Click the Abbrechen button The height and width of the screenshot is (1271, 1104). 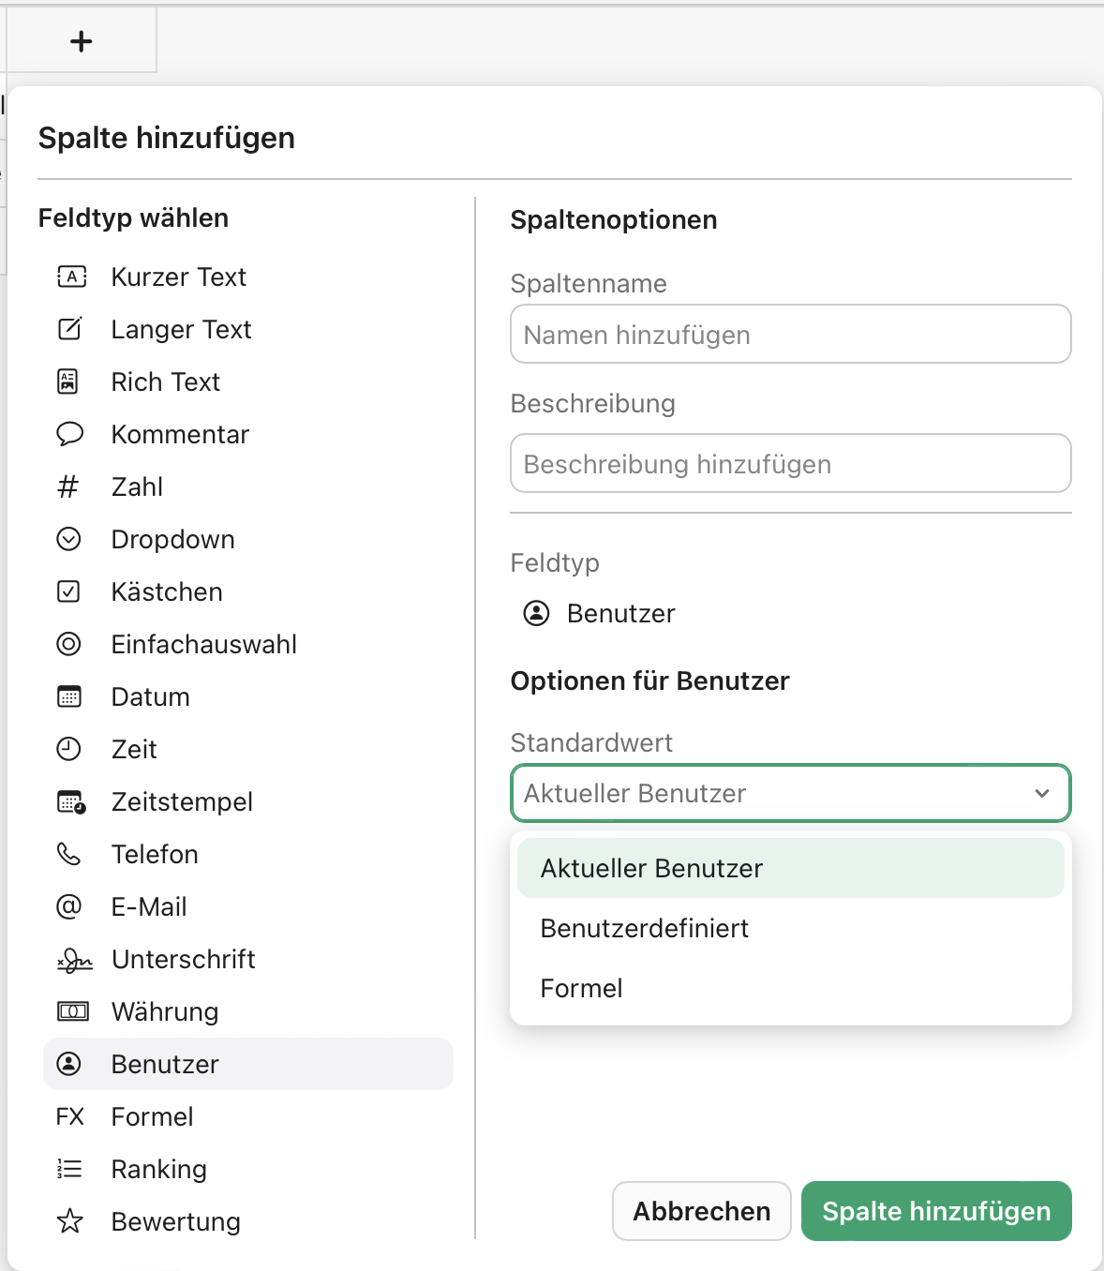click(x=701, y=1211)
